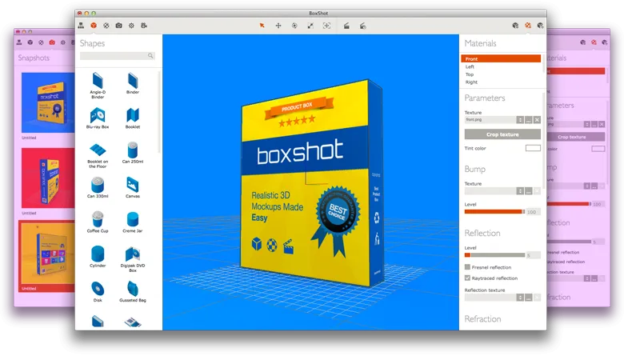The height and width of the screenshot is (356, 624).
Task: Select the Can 330ml shape
Action: point(98,188)
